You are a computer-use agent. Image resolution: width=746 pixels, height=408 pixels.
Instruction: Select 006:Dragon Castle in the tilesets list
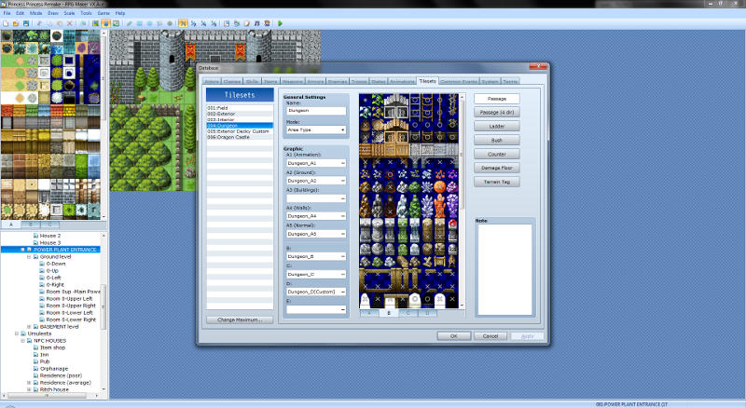(240, 137)
